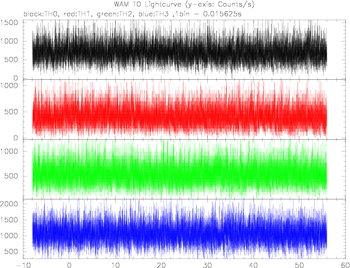Click the 20 label on the time axis
Image resolution: width=350 pixels, height=268 pixels.
click(x=161, y=265)
